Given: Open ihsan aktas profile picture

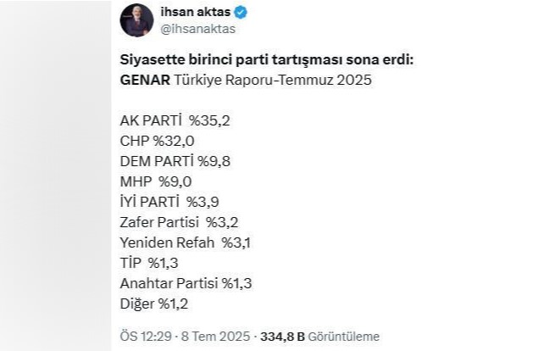Looking at the screenshot, I should point(136,20).
